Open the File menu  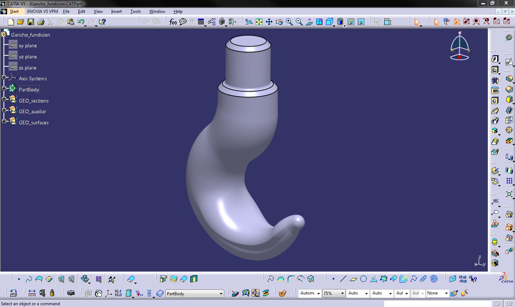[66, 11]
